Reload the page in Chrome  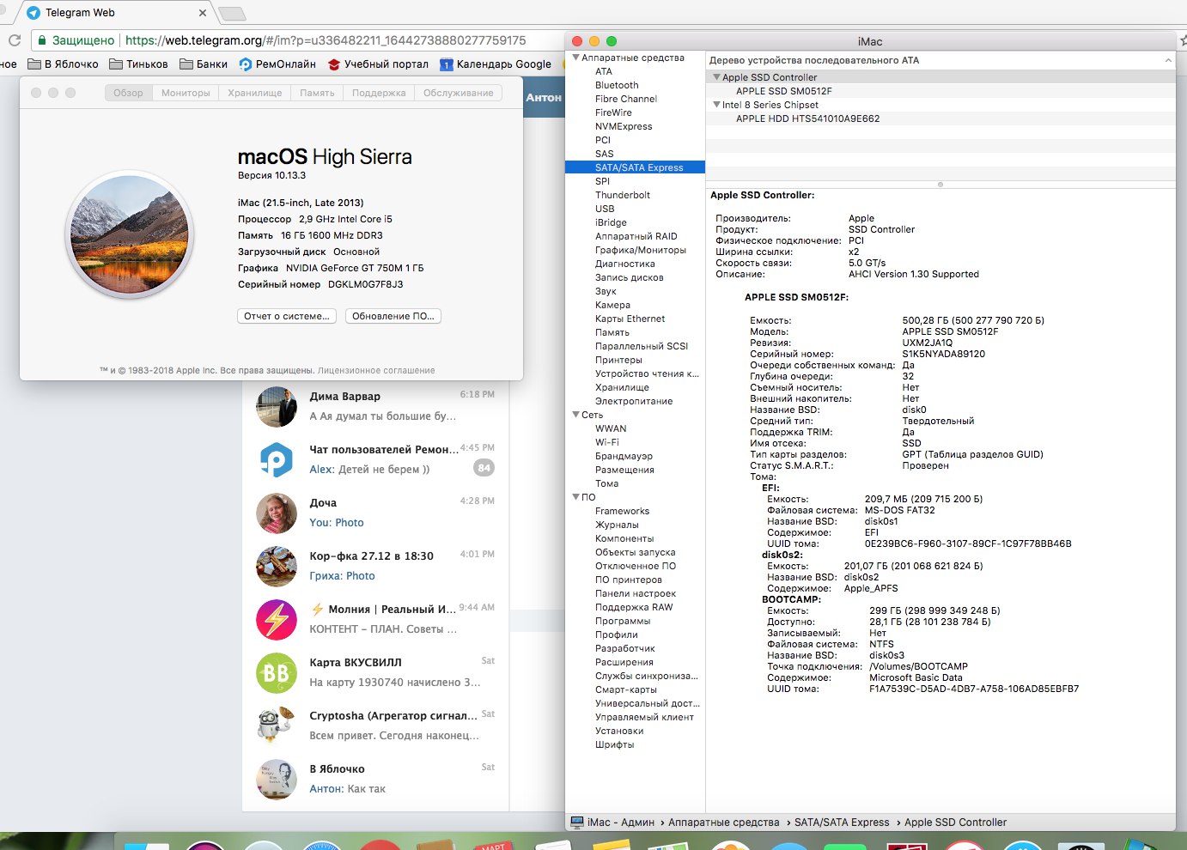(x=14, y=40)
